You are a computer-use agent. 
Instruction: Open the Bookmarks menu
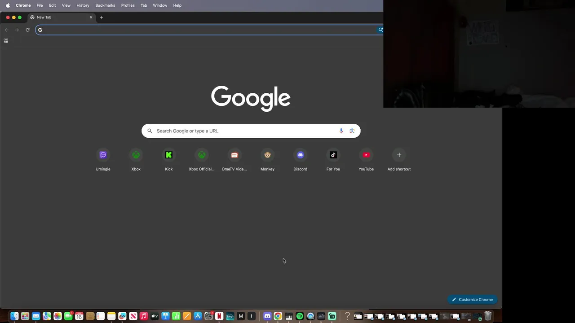point(105,5)
